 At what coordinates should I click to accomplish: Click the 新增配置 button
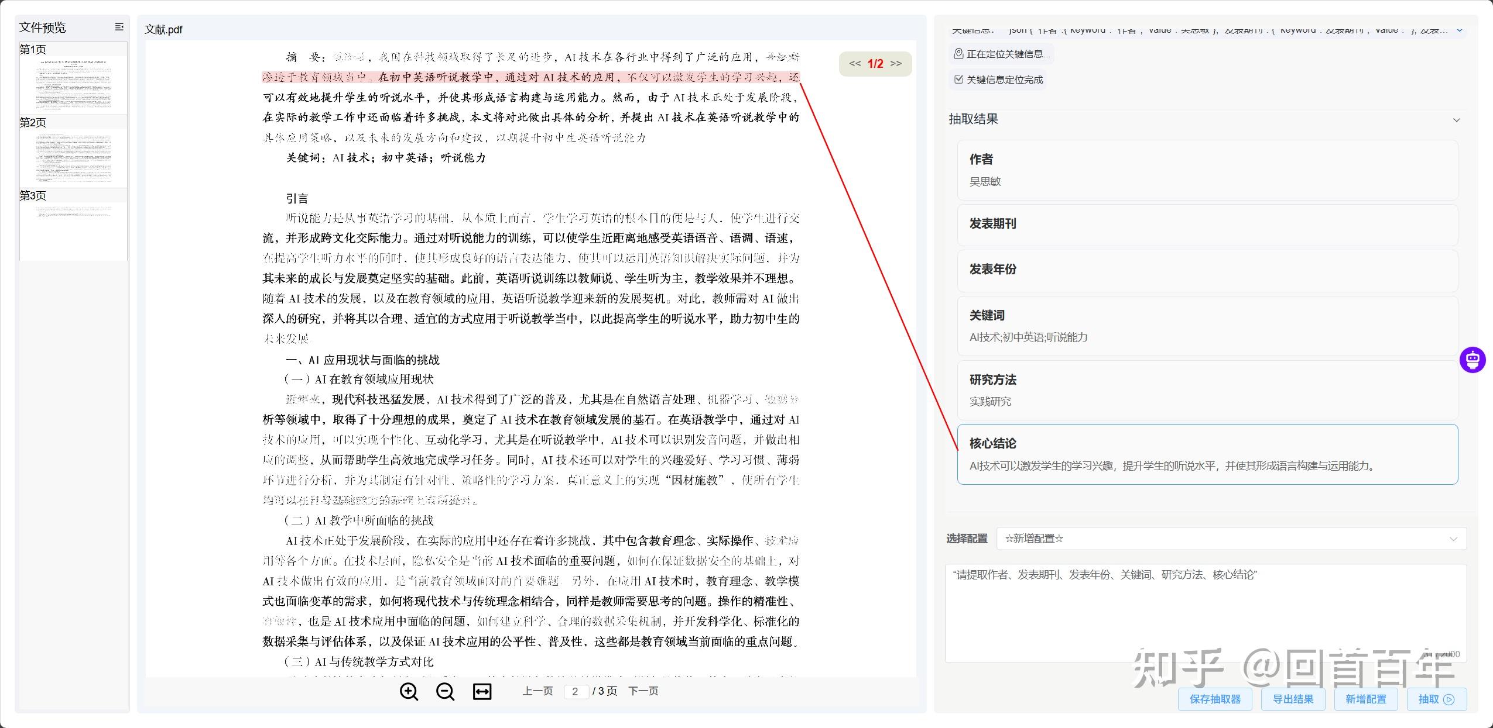click(1367, 699)
